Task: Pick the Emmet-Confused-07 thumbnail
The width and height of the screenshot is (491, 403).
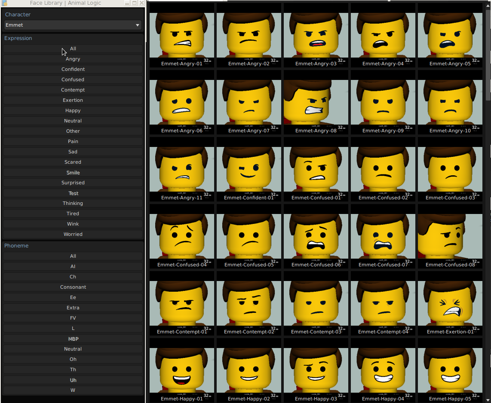Action: pos(383,236)
